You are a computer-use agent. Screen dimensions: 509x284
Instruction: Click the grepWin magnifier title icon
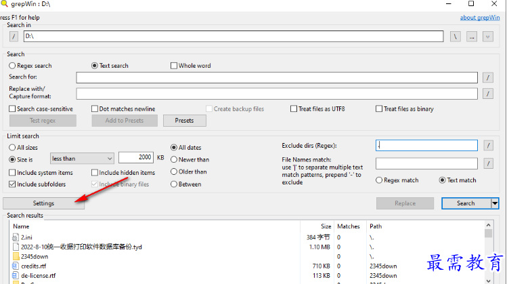4,3
